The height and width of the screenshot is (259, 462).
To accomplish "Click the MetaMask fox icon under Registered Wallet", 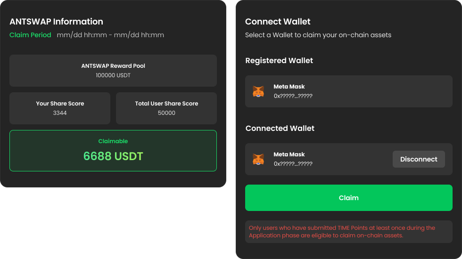I will pos(258,91).
